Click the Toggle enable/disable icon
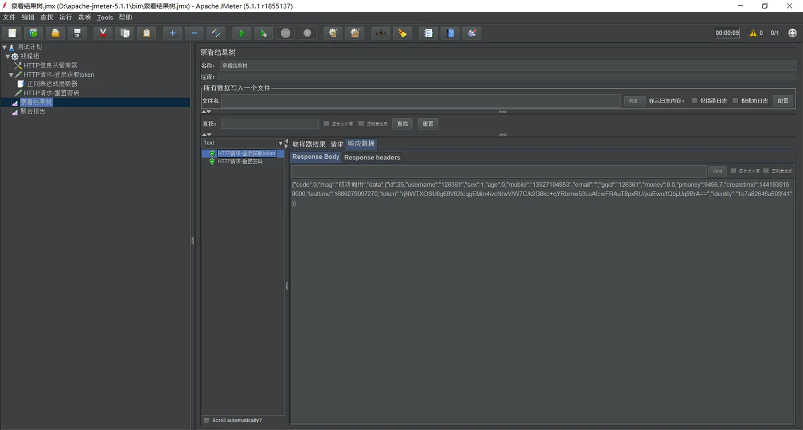The height and width of the screenshot is (430, 803). 216,33
